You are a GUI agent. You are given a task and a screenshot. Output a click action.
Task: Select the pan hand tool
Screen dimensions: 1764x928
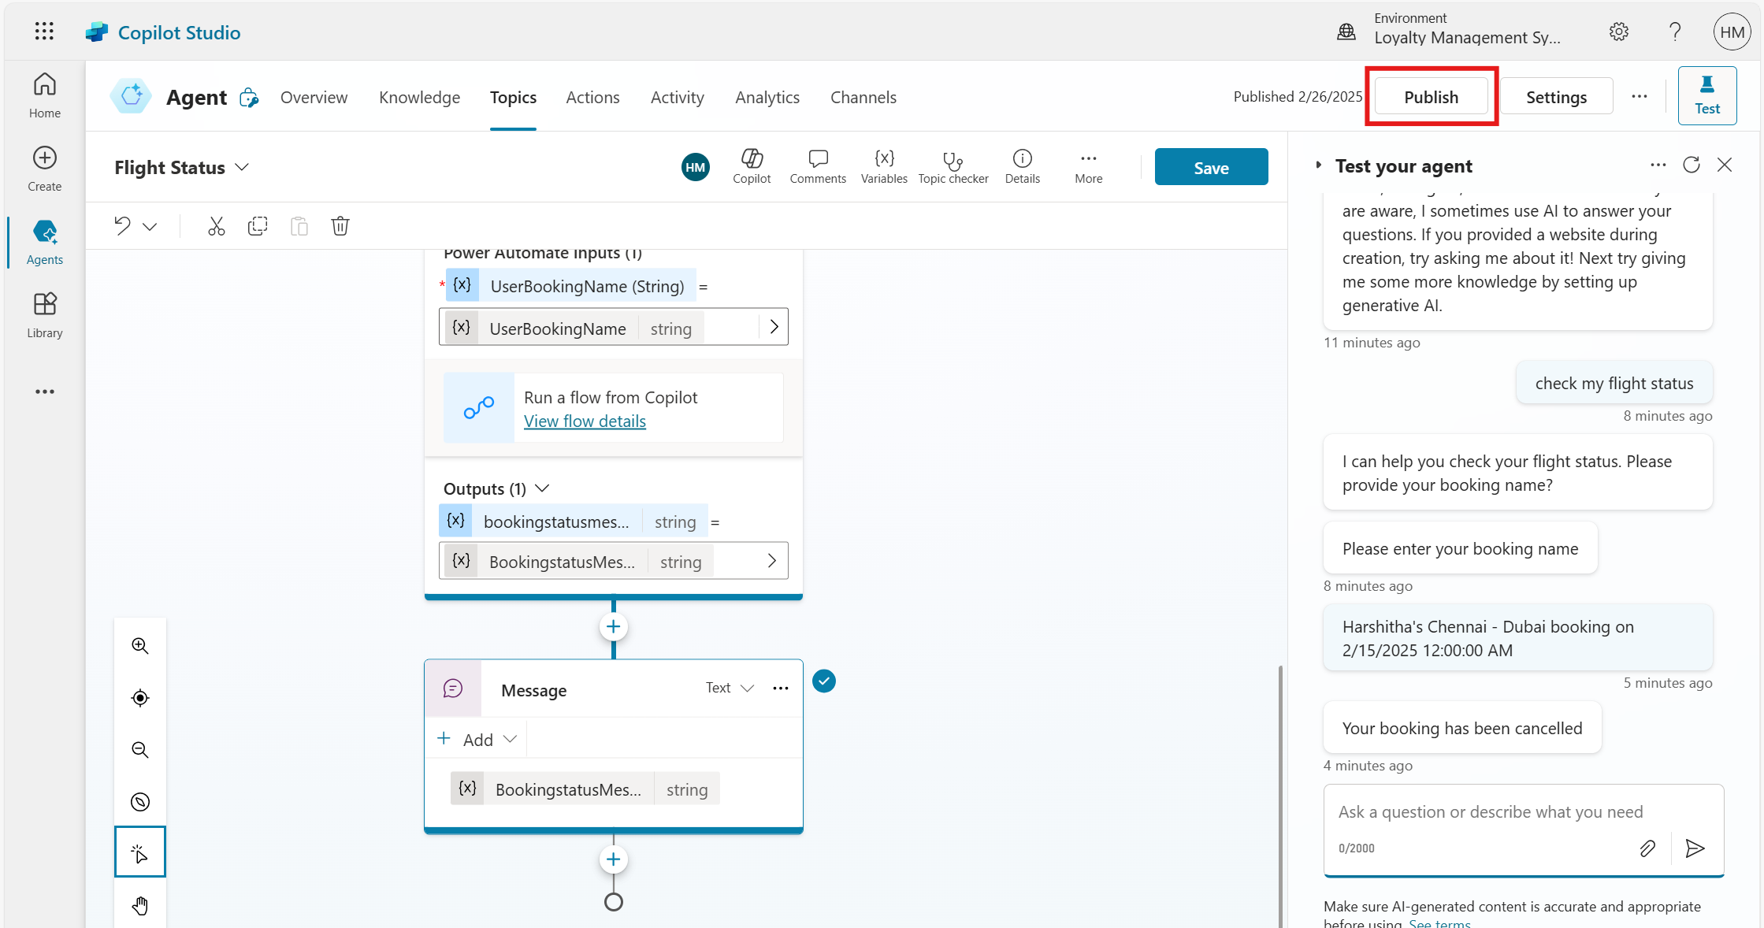(x=140, y=906)
